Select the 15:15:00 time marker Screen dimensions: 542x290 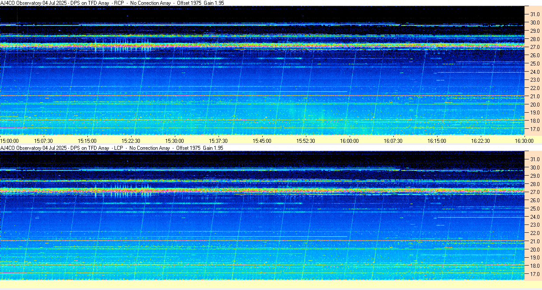pos(87,141)
